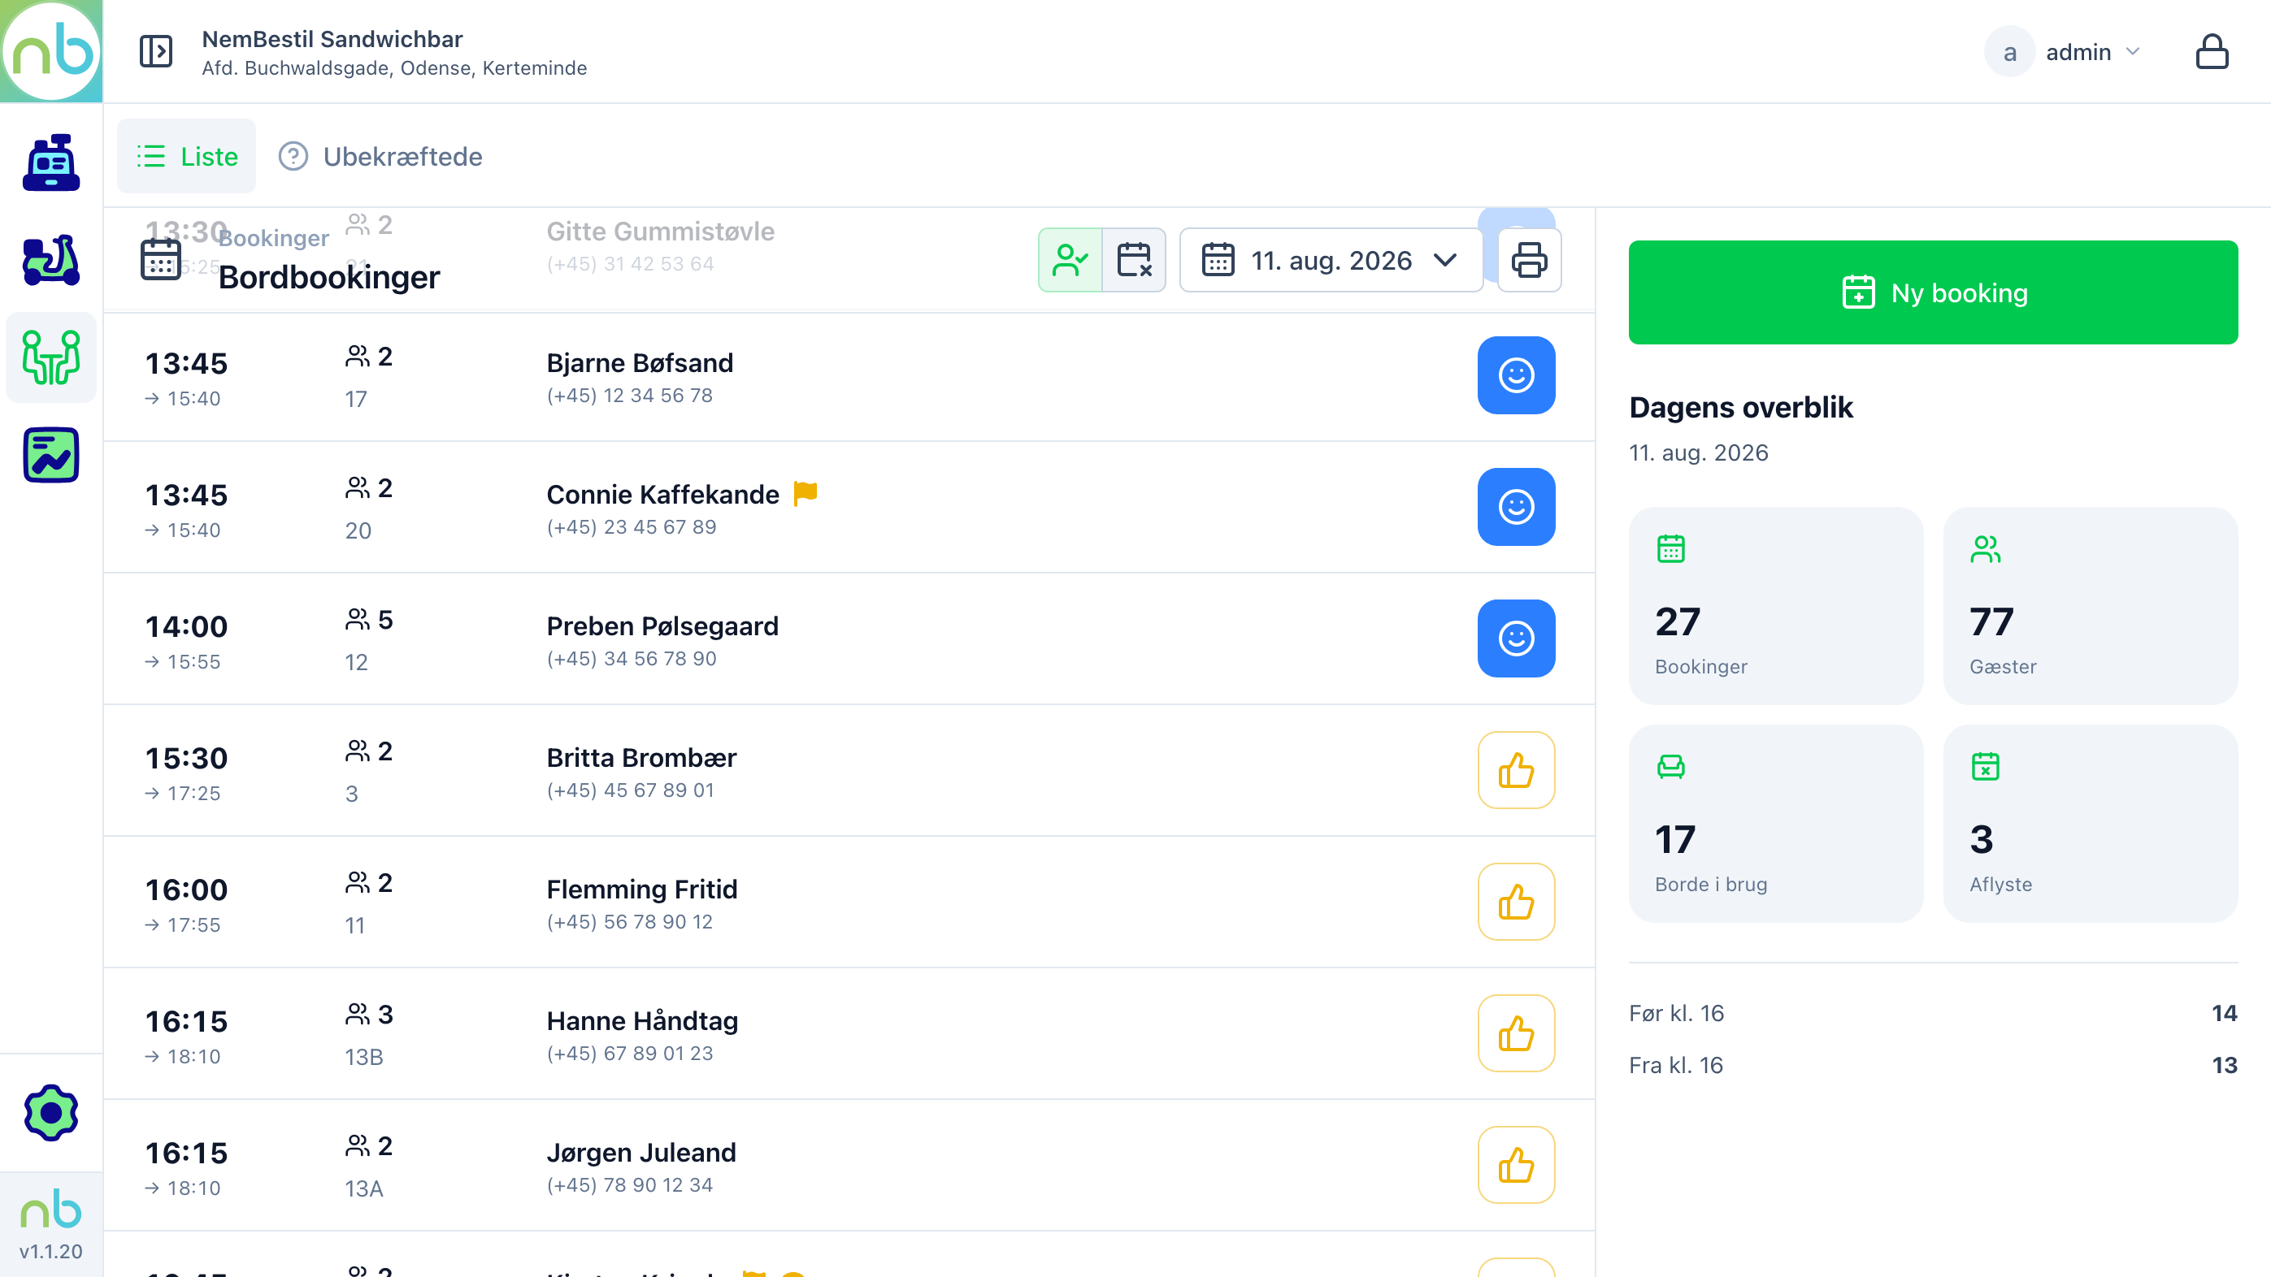Viewport: 2271px width, 1277px height.
Task: Toggle arrived guests filter
Action: click(1070, 260)
